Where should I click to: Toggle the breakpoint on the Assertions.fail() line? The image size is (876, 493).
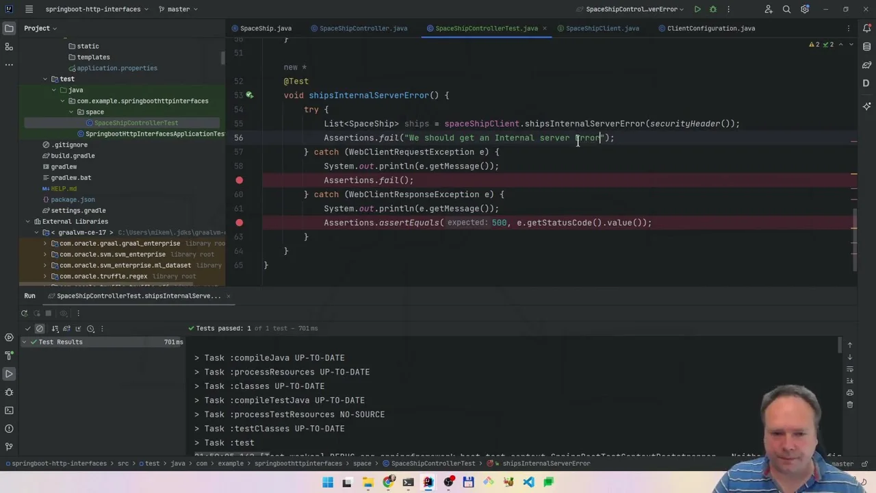coord(239,180)
